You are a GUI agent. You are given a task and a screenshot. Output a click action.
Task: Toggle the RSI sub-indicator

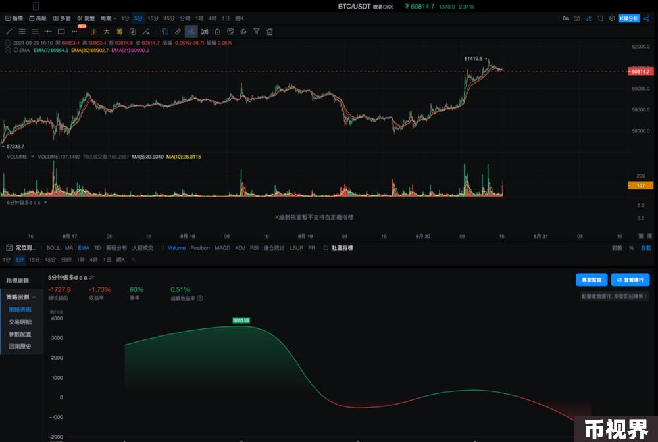254,248
